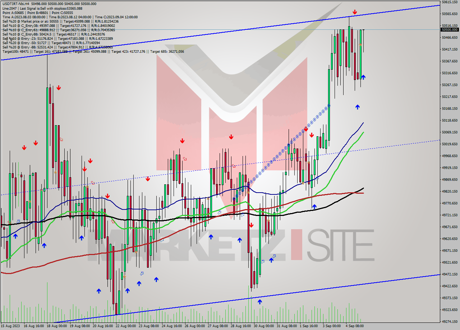The height and width of the screenshot is (330, 460).
Task: Click price scale label 50019.650
Action: (x=450, y=144)
